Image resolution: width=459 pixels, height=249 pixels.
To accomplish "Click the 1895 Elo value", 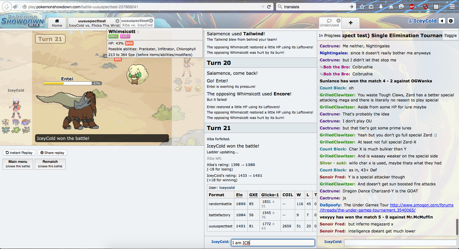I will [241, 204].
